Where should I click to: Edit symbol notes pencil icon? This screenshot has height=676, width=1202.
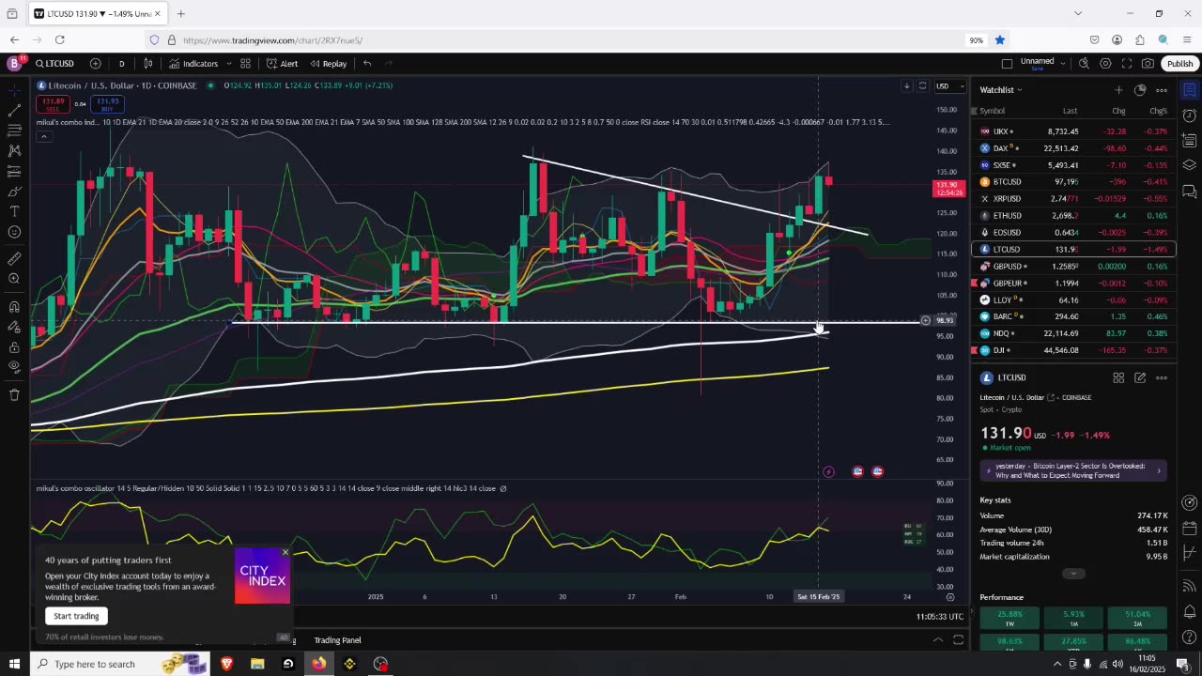coord(1140,377)
